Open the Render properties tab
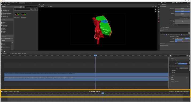Image resolution: width=191 pixels, height=102 pixels. 159,10
